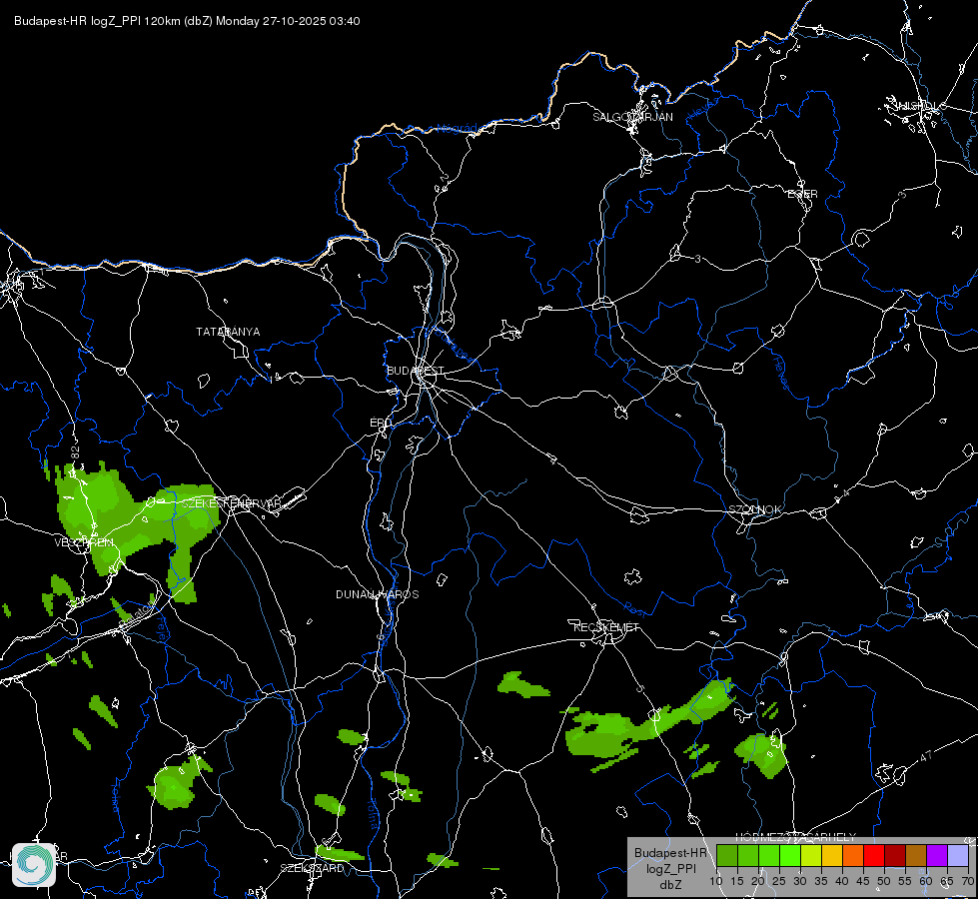Click the VESZPREM city label
Viewport: 978px width, 899px height.
[x=84, y=542]
